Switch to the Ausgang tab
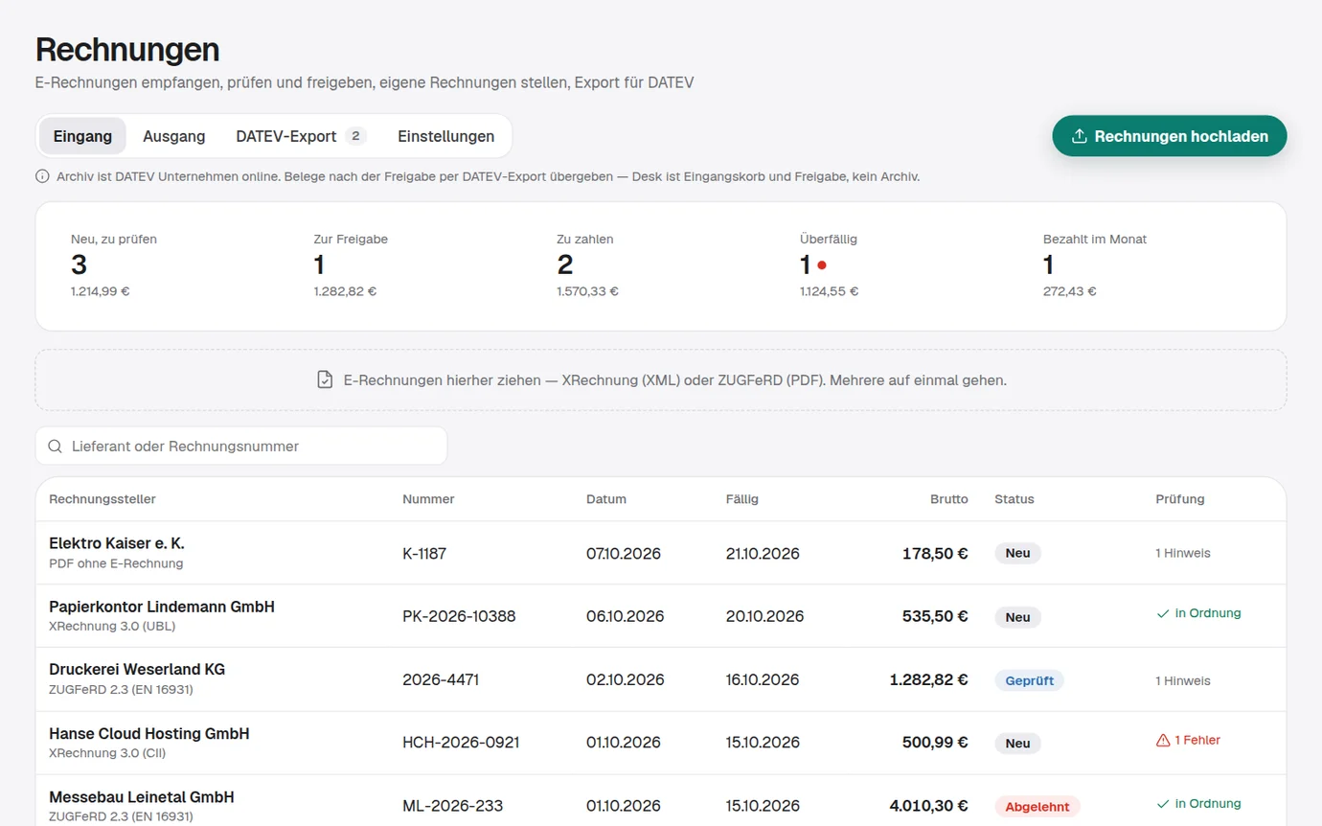Image resolution: width=1322 pixels, height=826 pixels. click(x=174, y=136)
